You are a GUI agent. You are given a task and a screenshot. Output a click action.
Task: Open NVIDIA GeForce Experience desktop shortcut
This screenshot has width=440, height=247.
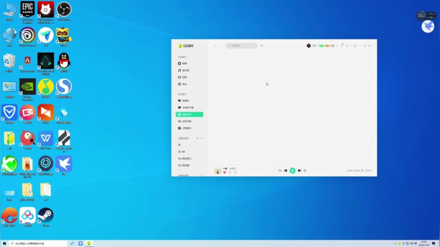point(28,89)
